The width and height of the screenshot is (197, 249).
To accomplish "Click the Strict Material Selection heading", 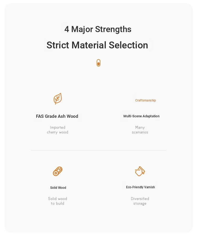I will [97, 45].
